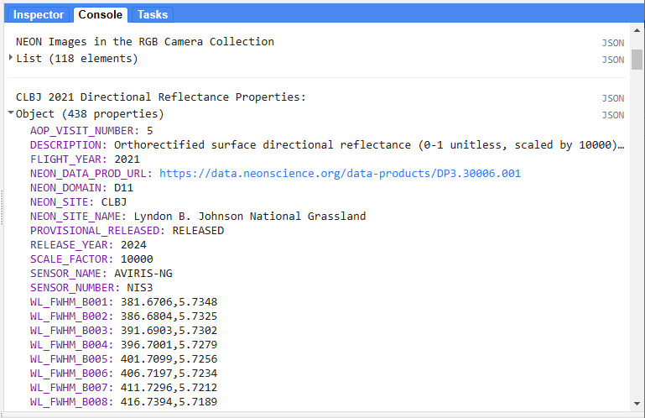Click the console scrollbar up arrow
The height and width of the screenshot is (418, 645).
[x=637, y=30]
